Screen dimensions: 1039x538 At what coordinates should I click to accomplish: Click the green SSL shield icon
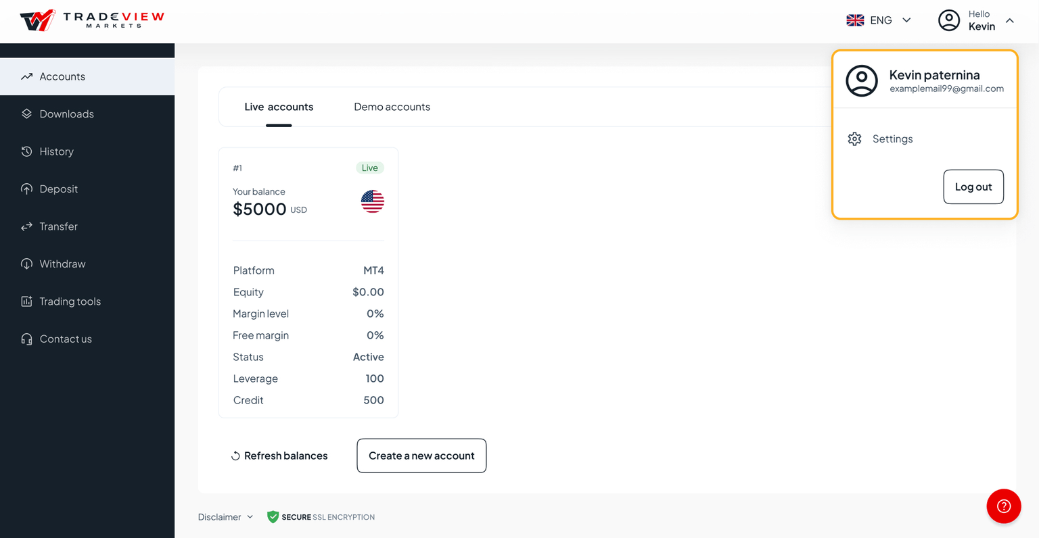pos(273,517)
